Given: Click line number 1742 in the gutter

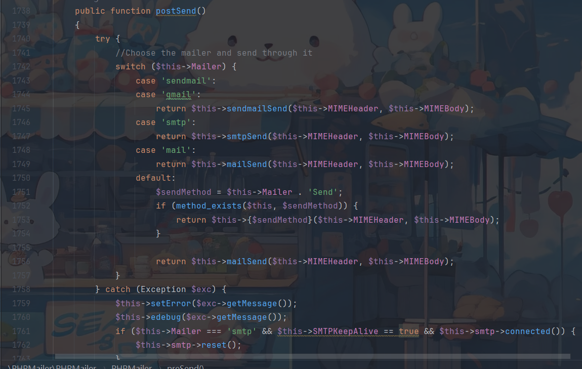Looking at the screenshot, I should [x=21, y=66].
